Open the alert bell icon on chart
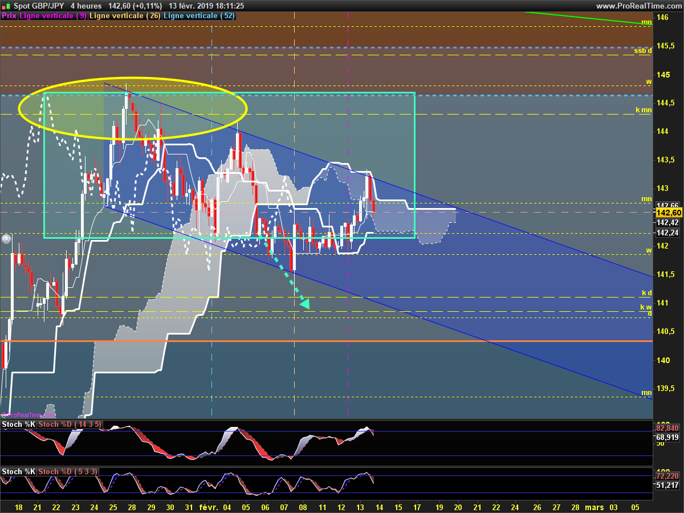684x513 pixels. point(6,239)
